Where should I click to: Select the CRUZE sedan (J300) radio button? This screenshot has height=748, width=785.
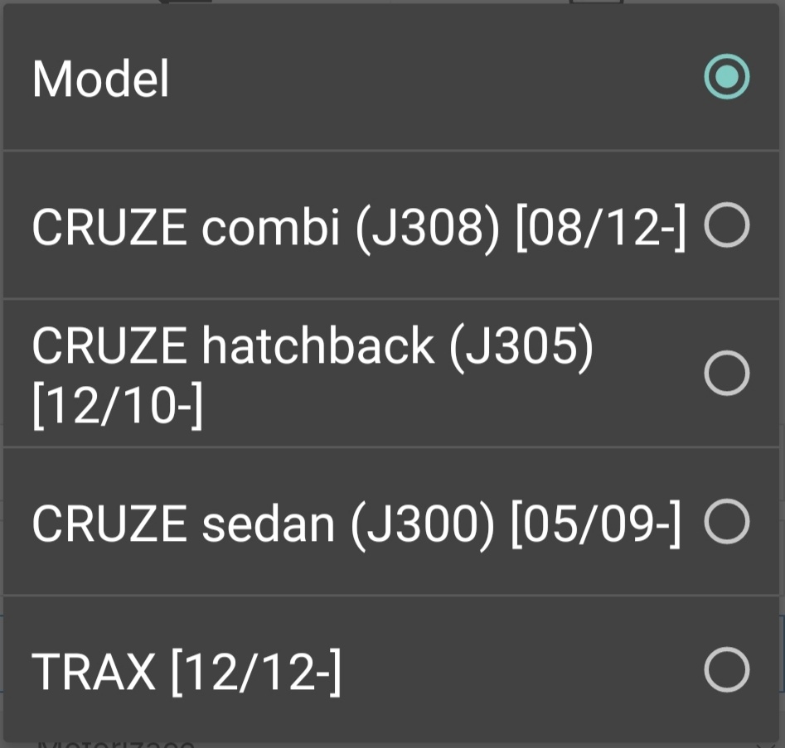pos(726,522)
